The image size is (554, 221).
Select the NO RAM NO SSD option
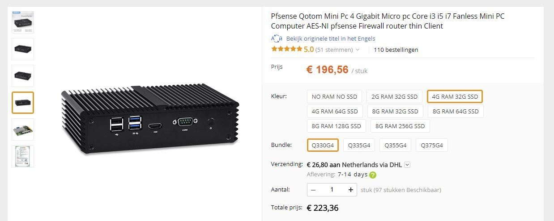pos(335,96)
